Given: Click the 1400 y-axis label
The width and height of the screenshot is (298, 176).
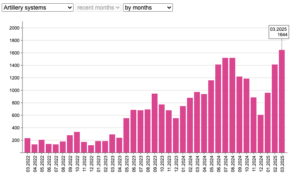Looking at the screenshot, I should tap(15, 65).
